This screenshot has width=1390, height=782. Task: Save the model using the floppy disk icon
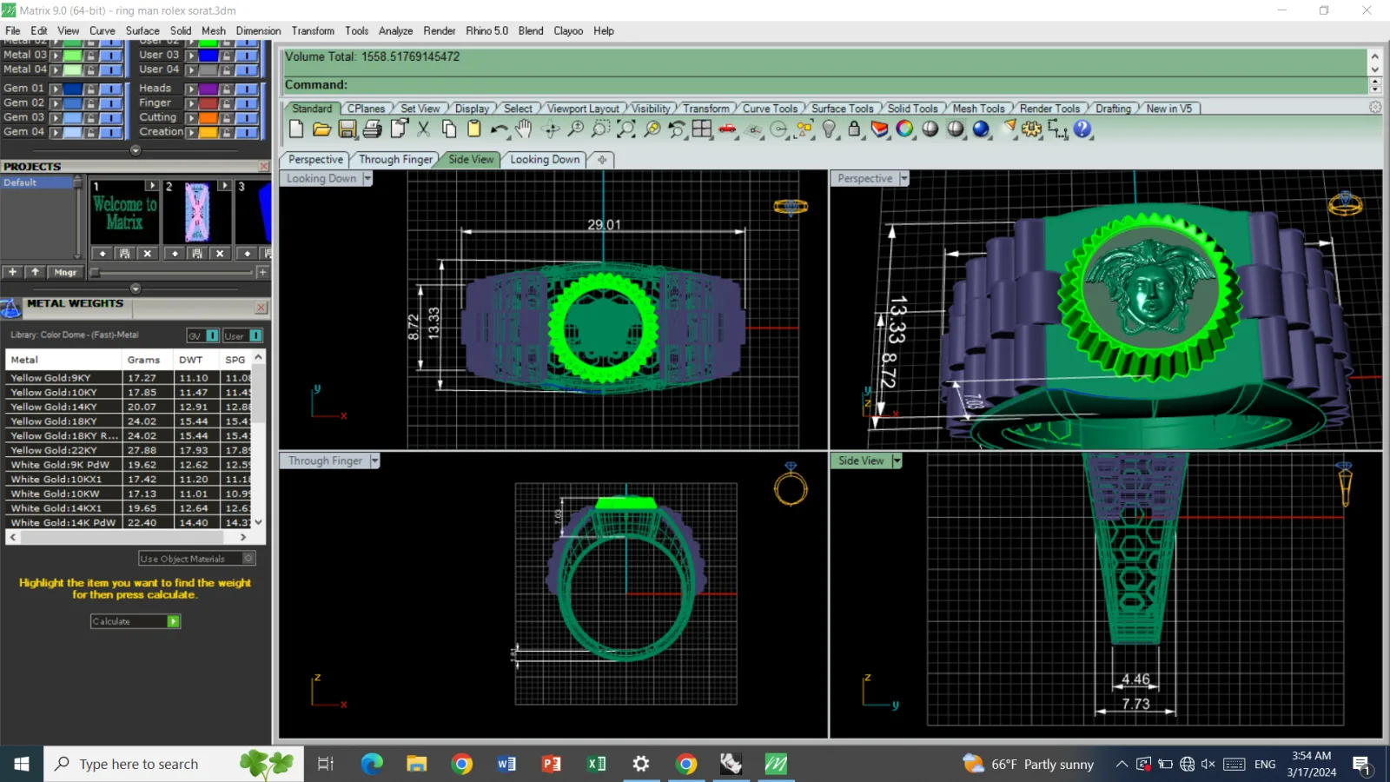[347, 129]
